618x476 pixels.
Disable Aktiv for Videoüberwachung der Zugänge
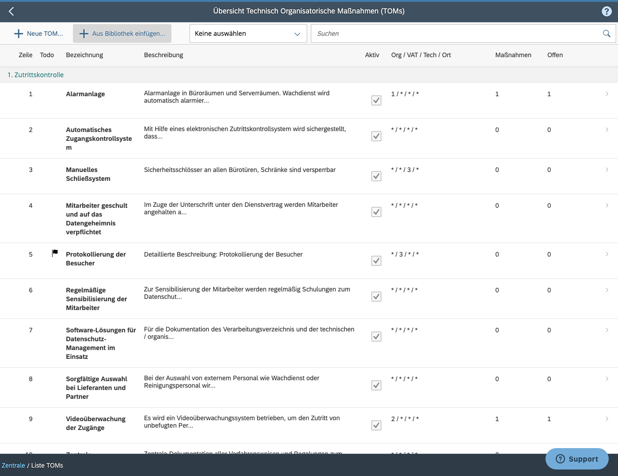[x=376, y=425]
